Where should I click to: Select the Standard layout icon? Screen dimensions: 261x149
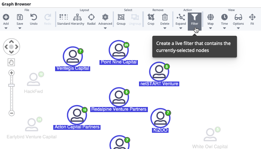pyautogui.click(x=64, y=17)
